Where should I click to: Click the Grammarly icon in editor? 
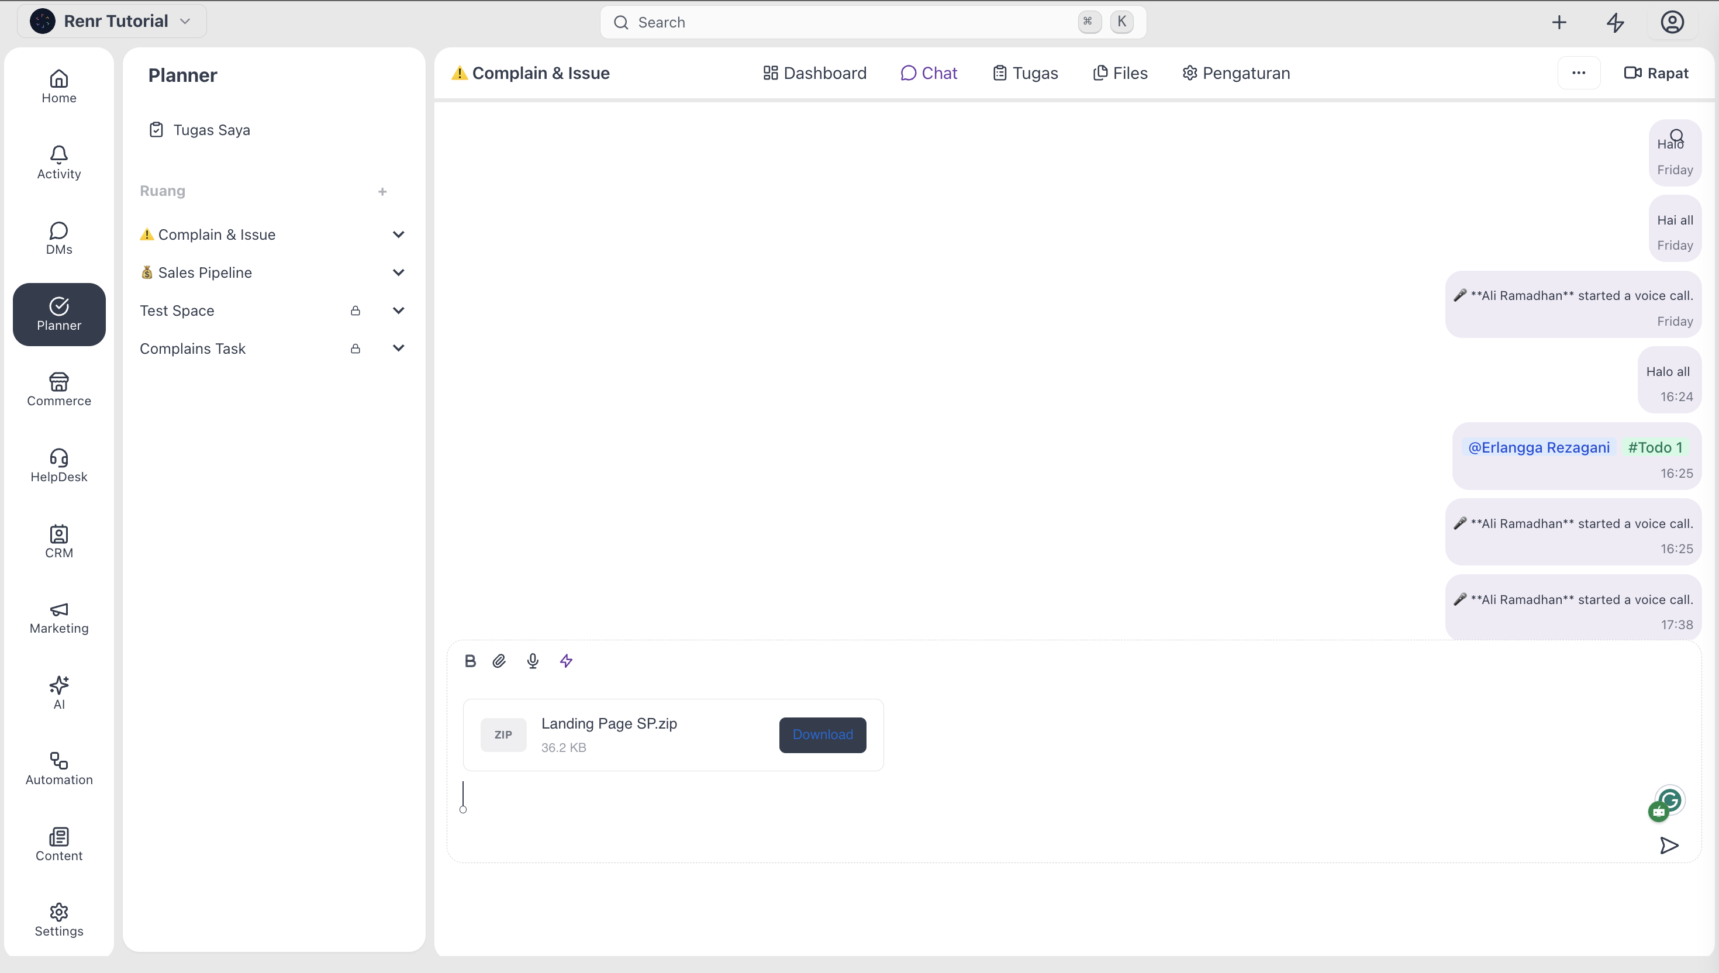(x=1670, y=800)
